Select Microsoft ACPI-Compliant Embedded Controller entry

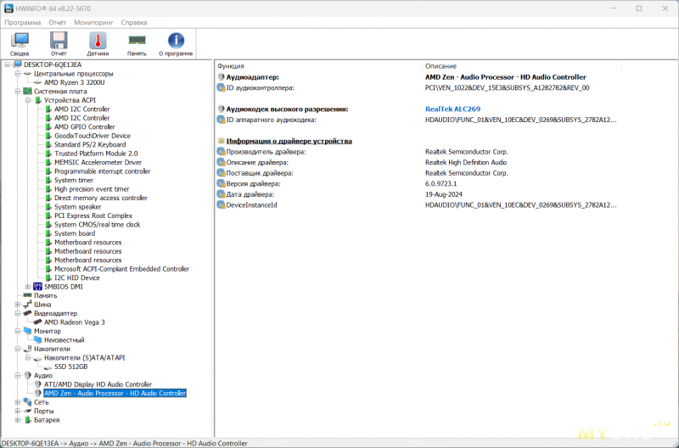pos(121,269)
